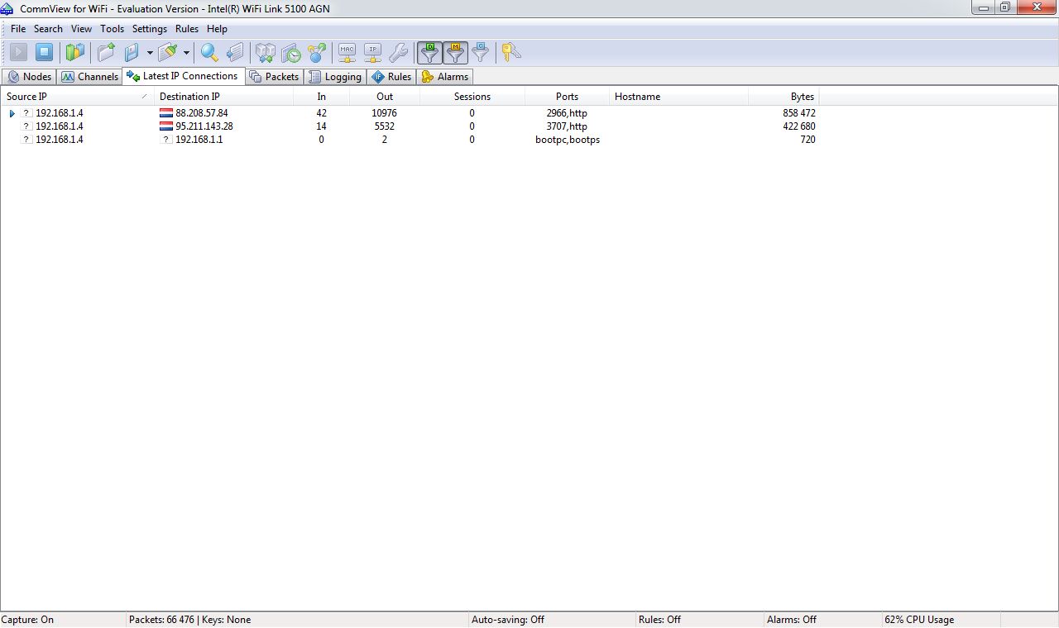Open the MAC aliases icon
This screenshot has width=1059, height=628.
(x=347, y=53)
